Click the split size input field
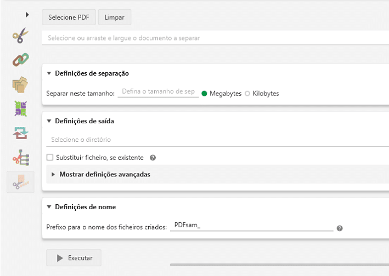Viewport: 389px width, 276px height. click(x=158, y=92)
